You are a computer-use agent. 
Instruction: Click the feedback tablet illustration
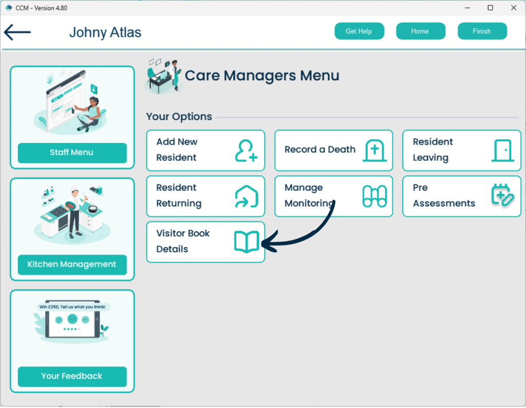[72, 322]
